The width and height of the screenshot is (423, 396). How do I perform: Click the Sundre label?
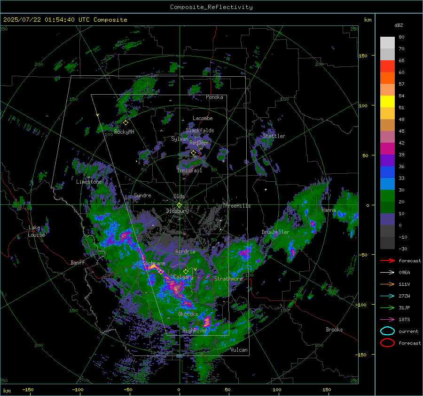pos(142,195)
